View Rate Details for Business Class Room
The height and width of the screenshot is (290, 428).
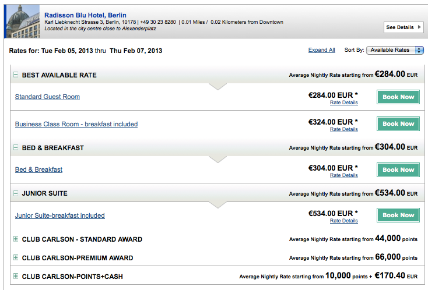click(x=343, y=130)
